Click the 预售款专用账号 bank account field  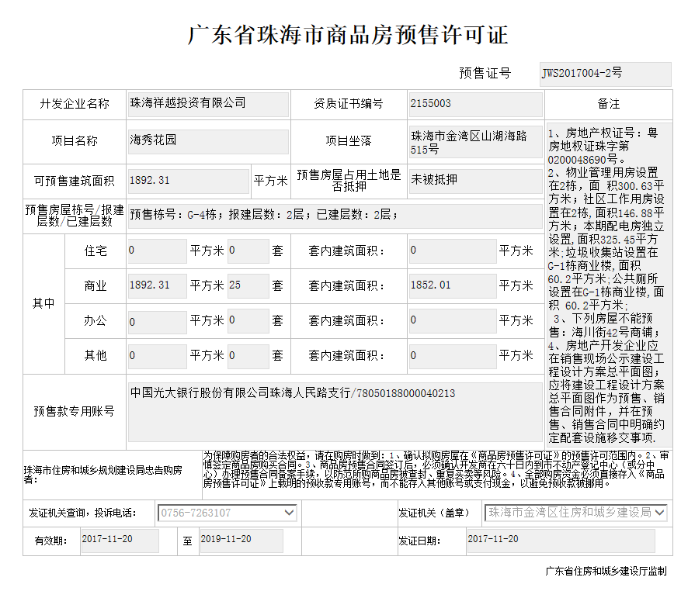(x=334, y=411)
